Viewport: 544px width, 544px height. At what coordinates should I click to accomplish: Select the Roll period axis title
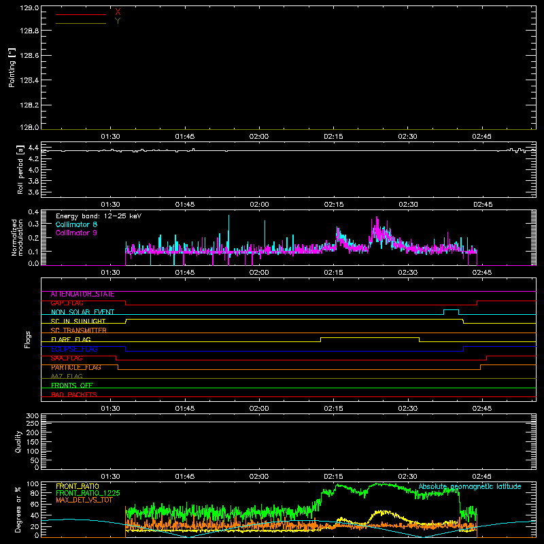tap(20, 169)
